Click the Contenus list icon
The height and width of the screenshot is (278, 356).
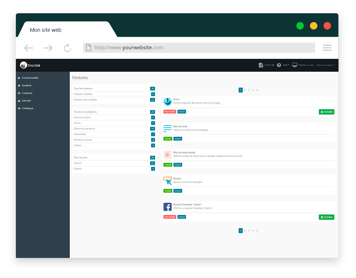click(19, 93)
